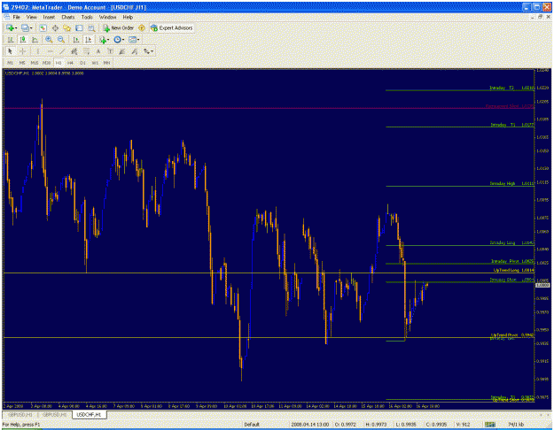Select the Fibonacci retracement tool
Image resolution: width=554 pixels, height=430 pixels.
tap(86, 51)
